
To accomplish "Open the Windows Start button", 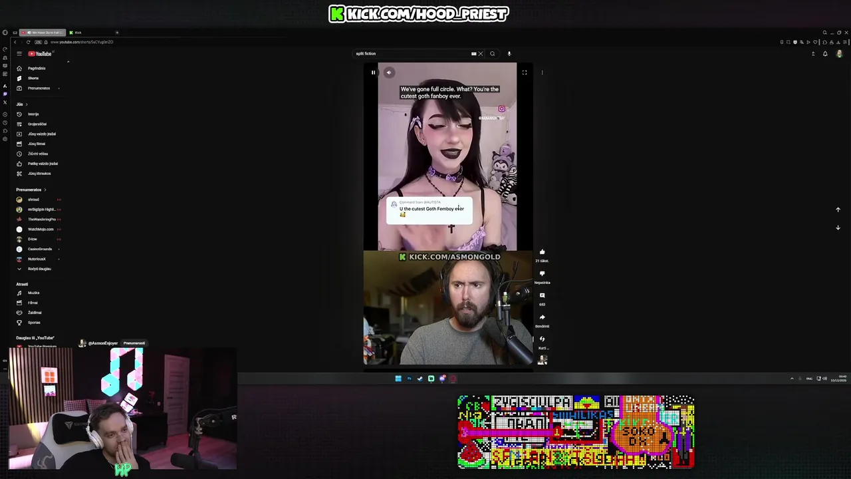I will tap(398, 379).
